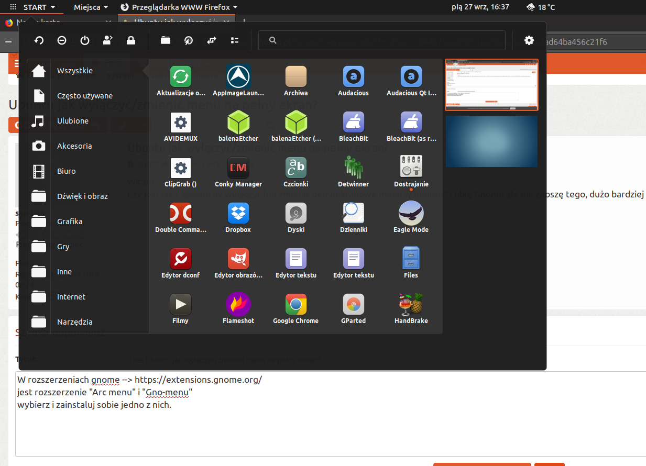The width and height of the screenshot is (646, 466).
Task: Show the Internet category
Action: pos(88,297)
